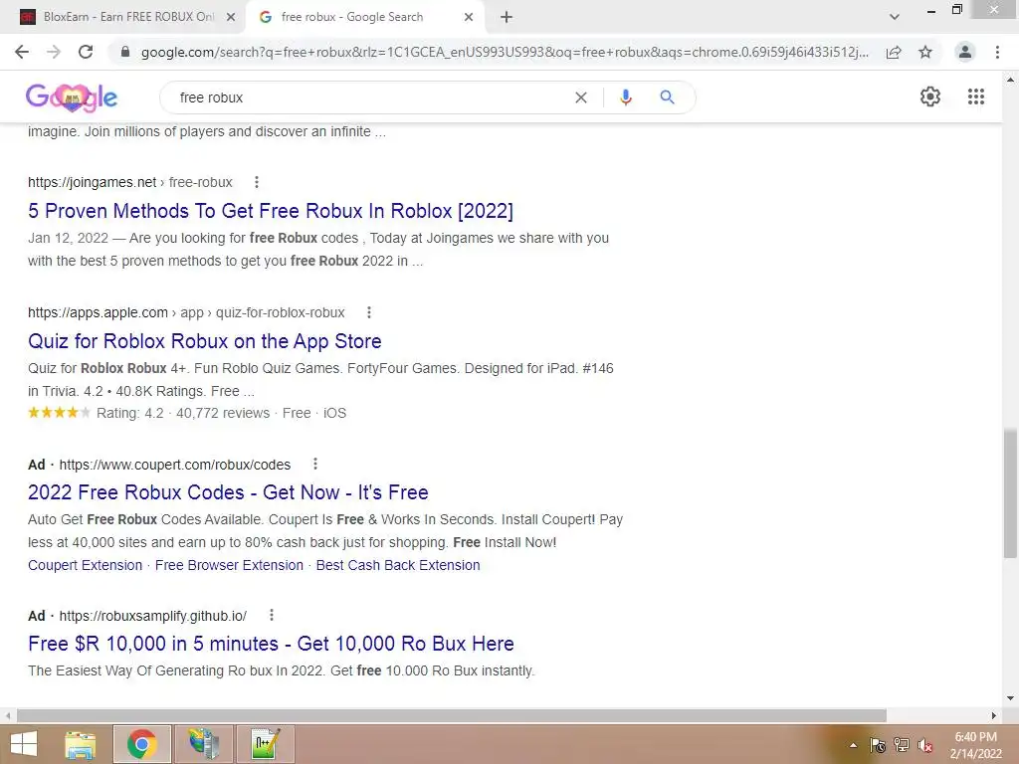Viewport: 1019px width, 764px height.
Task: Open the tab search chevron
Action: [x=895, y=17]
